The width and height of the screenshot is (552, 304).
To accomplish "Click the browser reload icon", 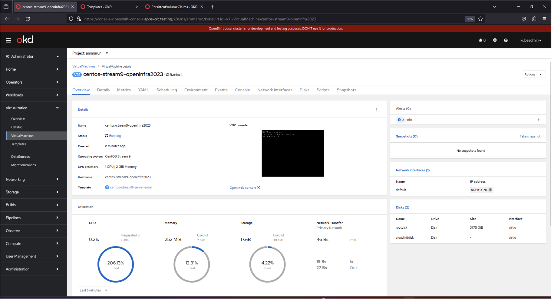I will click(x=28, y=19).
